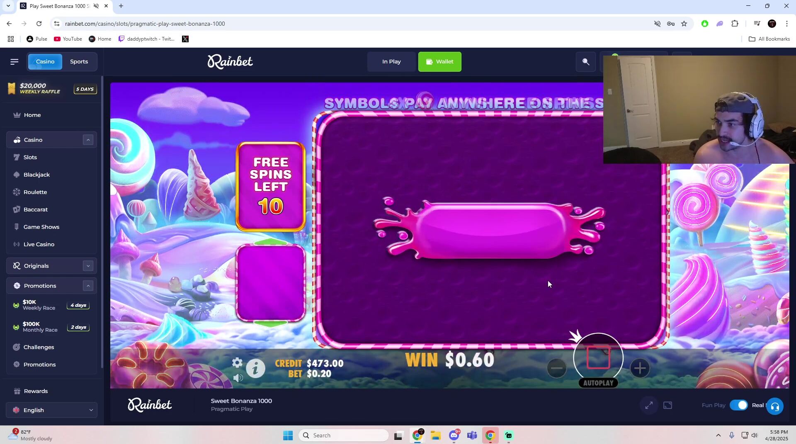Open the English language dropdown

(51, 410)
